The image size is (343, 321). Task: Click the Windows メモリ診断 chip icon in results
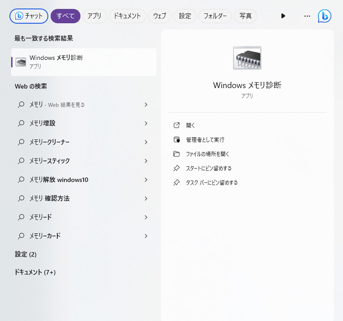click(21, 62)
